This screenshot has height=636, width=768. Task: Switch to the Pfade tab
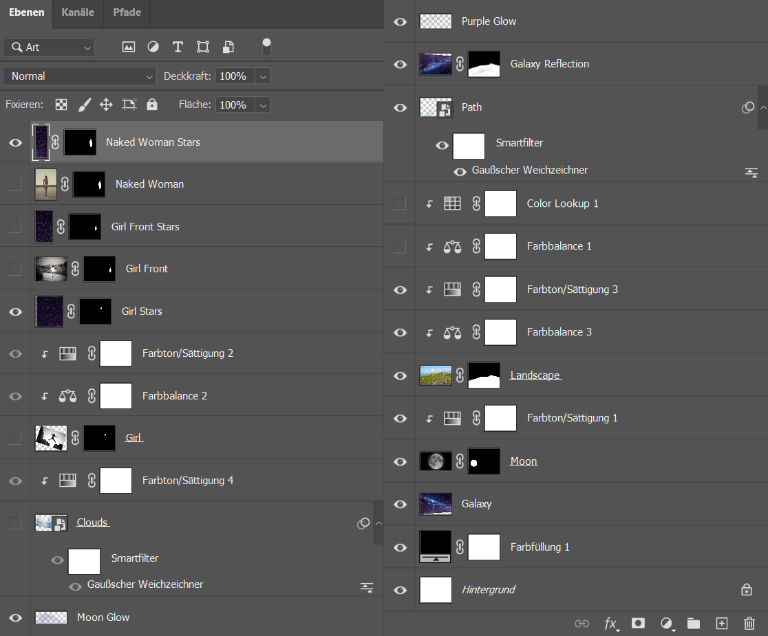127,12
